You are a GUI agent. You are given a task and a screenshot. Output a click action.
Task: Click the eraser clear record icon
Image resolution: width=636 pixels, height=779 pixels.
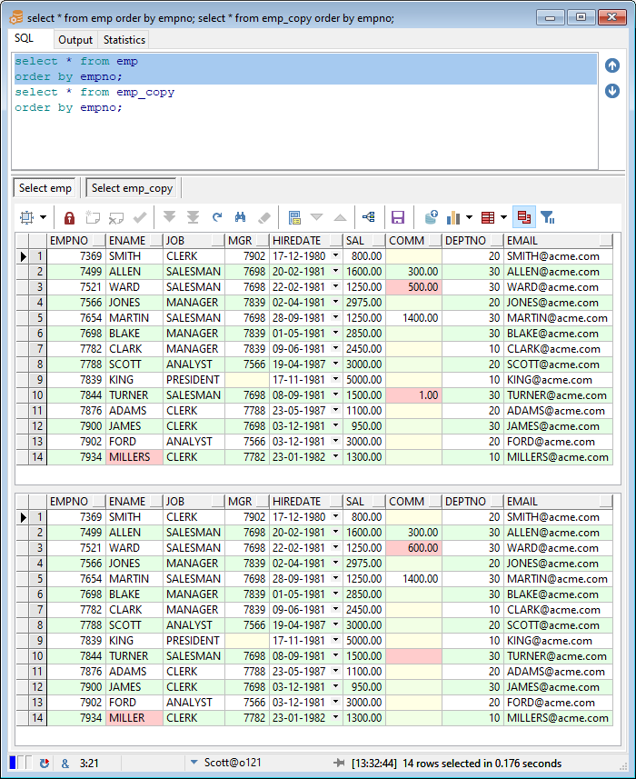click(264, 217)
